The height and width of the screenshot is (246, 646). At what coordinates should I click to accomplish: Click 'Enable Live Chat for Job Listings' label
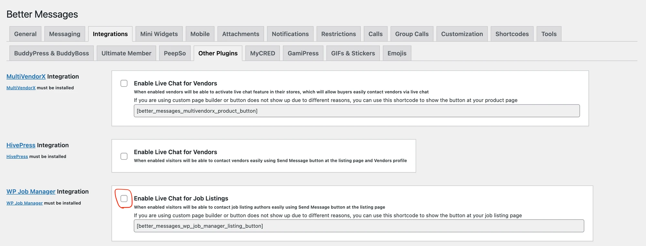click(181, 198)
